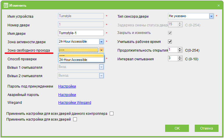The width and height of the screenshot is (224, 138).
Task: Open Тип сенсора двери dropdown
Action: [211, 16]
